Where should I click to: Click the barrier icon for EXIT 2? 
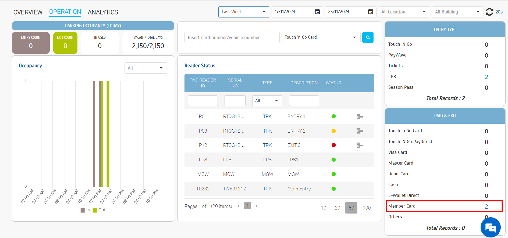click(360, 145)
